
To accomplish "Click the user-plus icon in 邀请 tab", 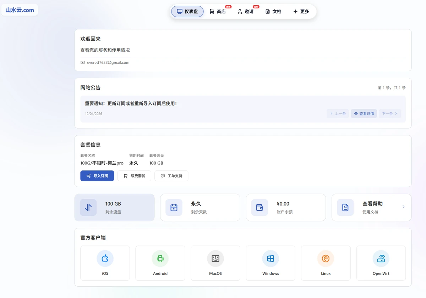I will point(240,11).
